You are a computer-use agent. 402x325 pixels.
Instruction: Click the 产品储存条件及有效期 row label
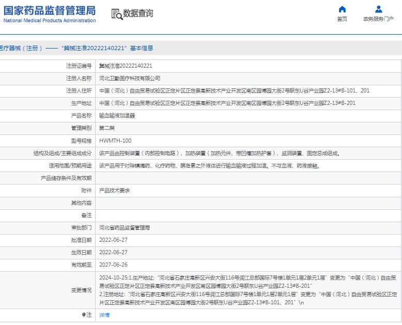[66, 178]
